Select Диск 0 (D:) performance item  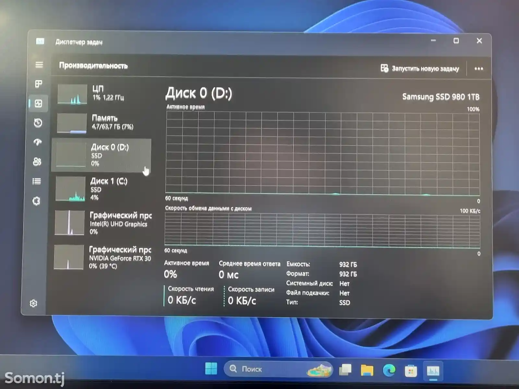(102, 155)
